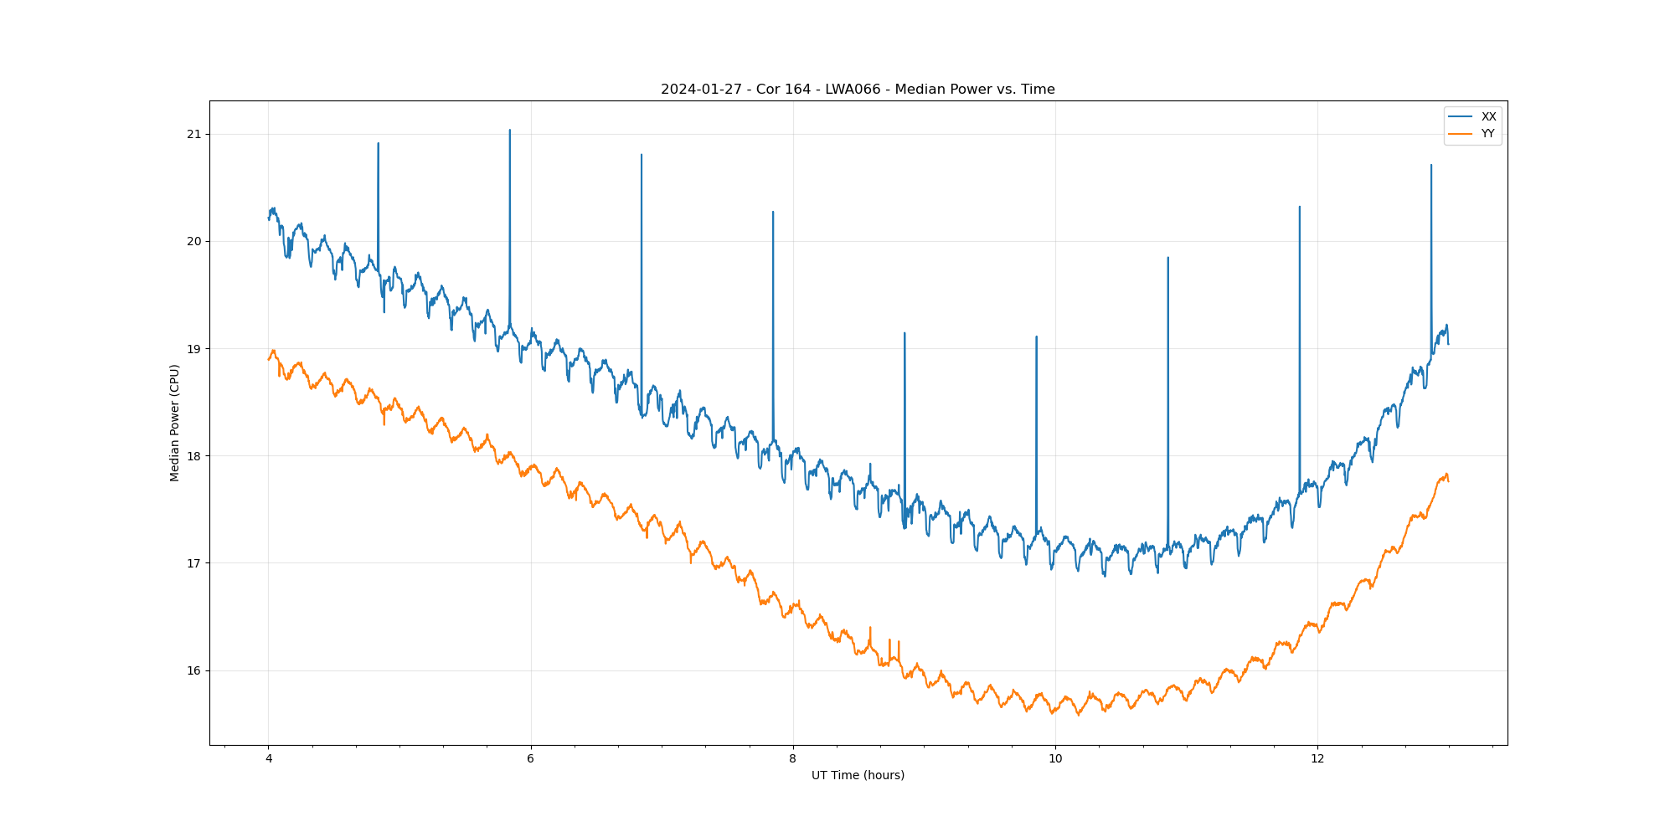Select the YY legend label text
Screen dimensions: 1675x837
pos(1487,134)
